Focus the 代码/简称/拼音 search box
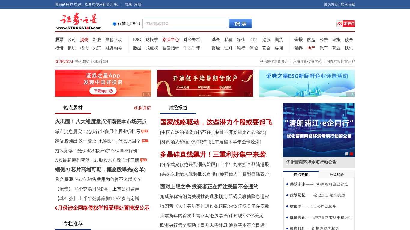 pos(185,24)
